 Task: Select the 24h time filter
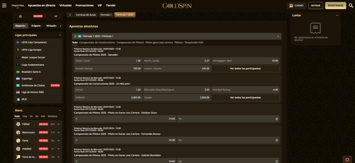(x=43, y=116)
